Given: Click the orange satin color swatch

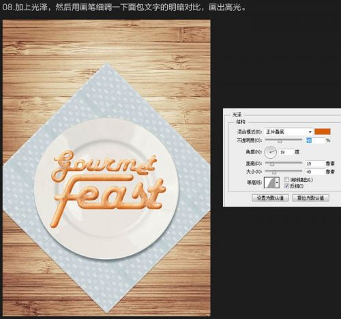Looking at the screenshot, I should (323, 132).
